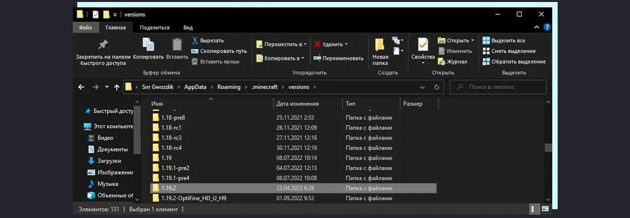Image resolution: width=630 pixels, height=218 pixels.
Task: Select the 1.19.2-OptiFine_HD_U_H9 folder
Action: pos(293,198)
